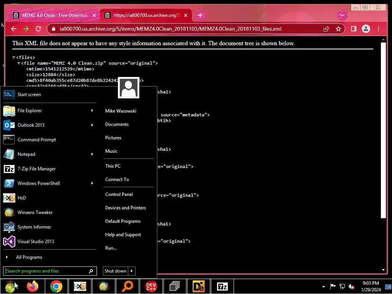The height and width of the screenshot is (294, 392).
Task: Toggle the Chrome side panel
Action: pos(353,29)
